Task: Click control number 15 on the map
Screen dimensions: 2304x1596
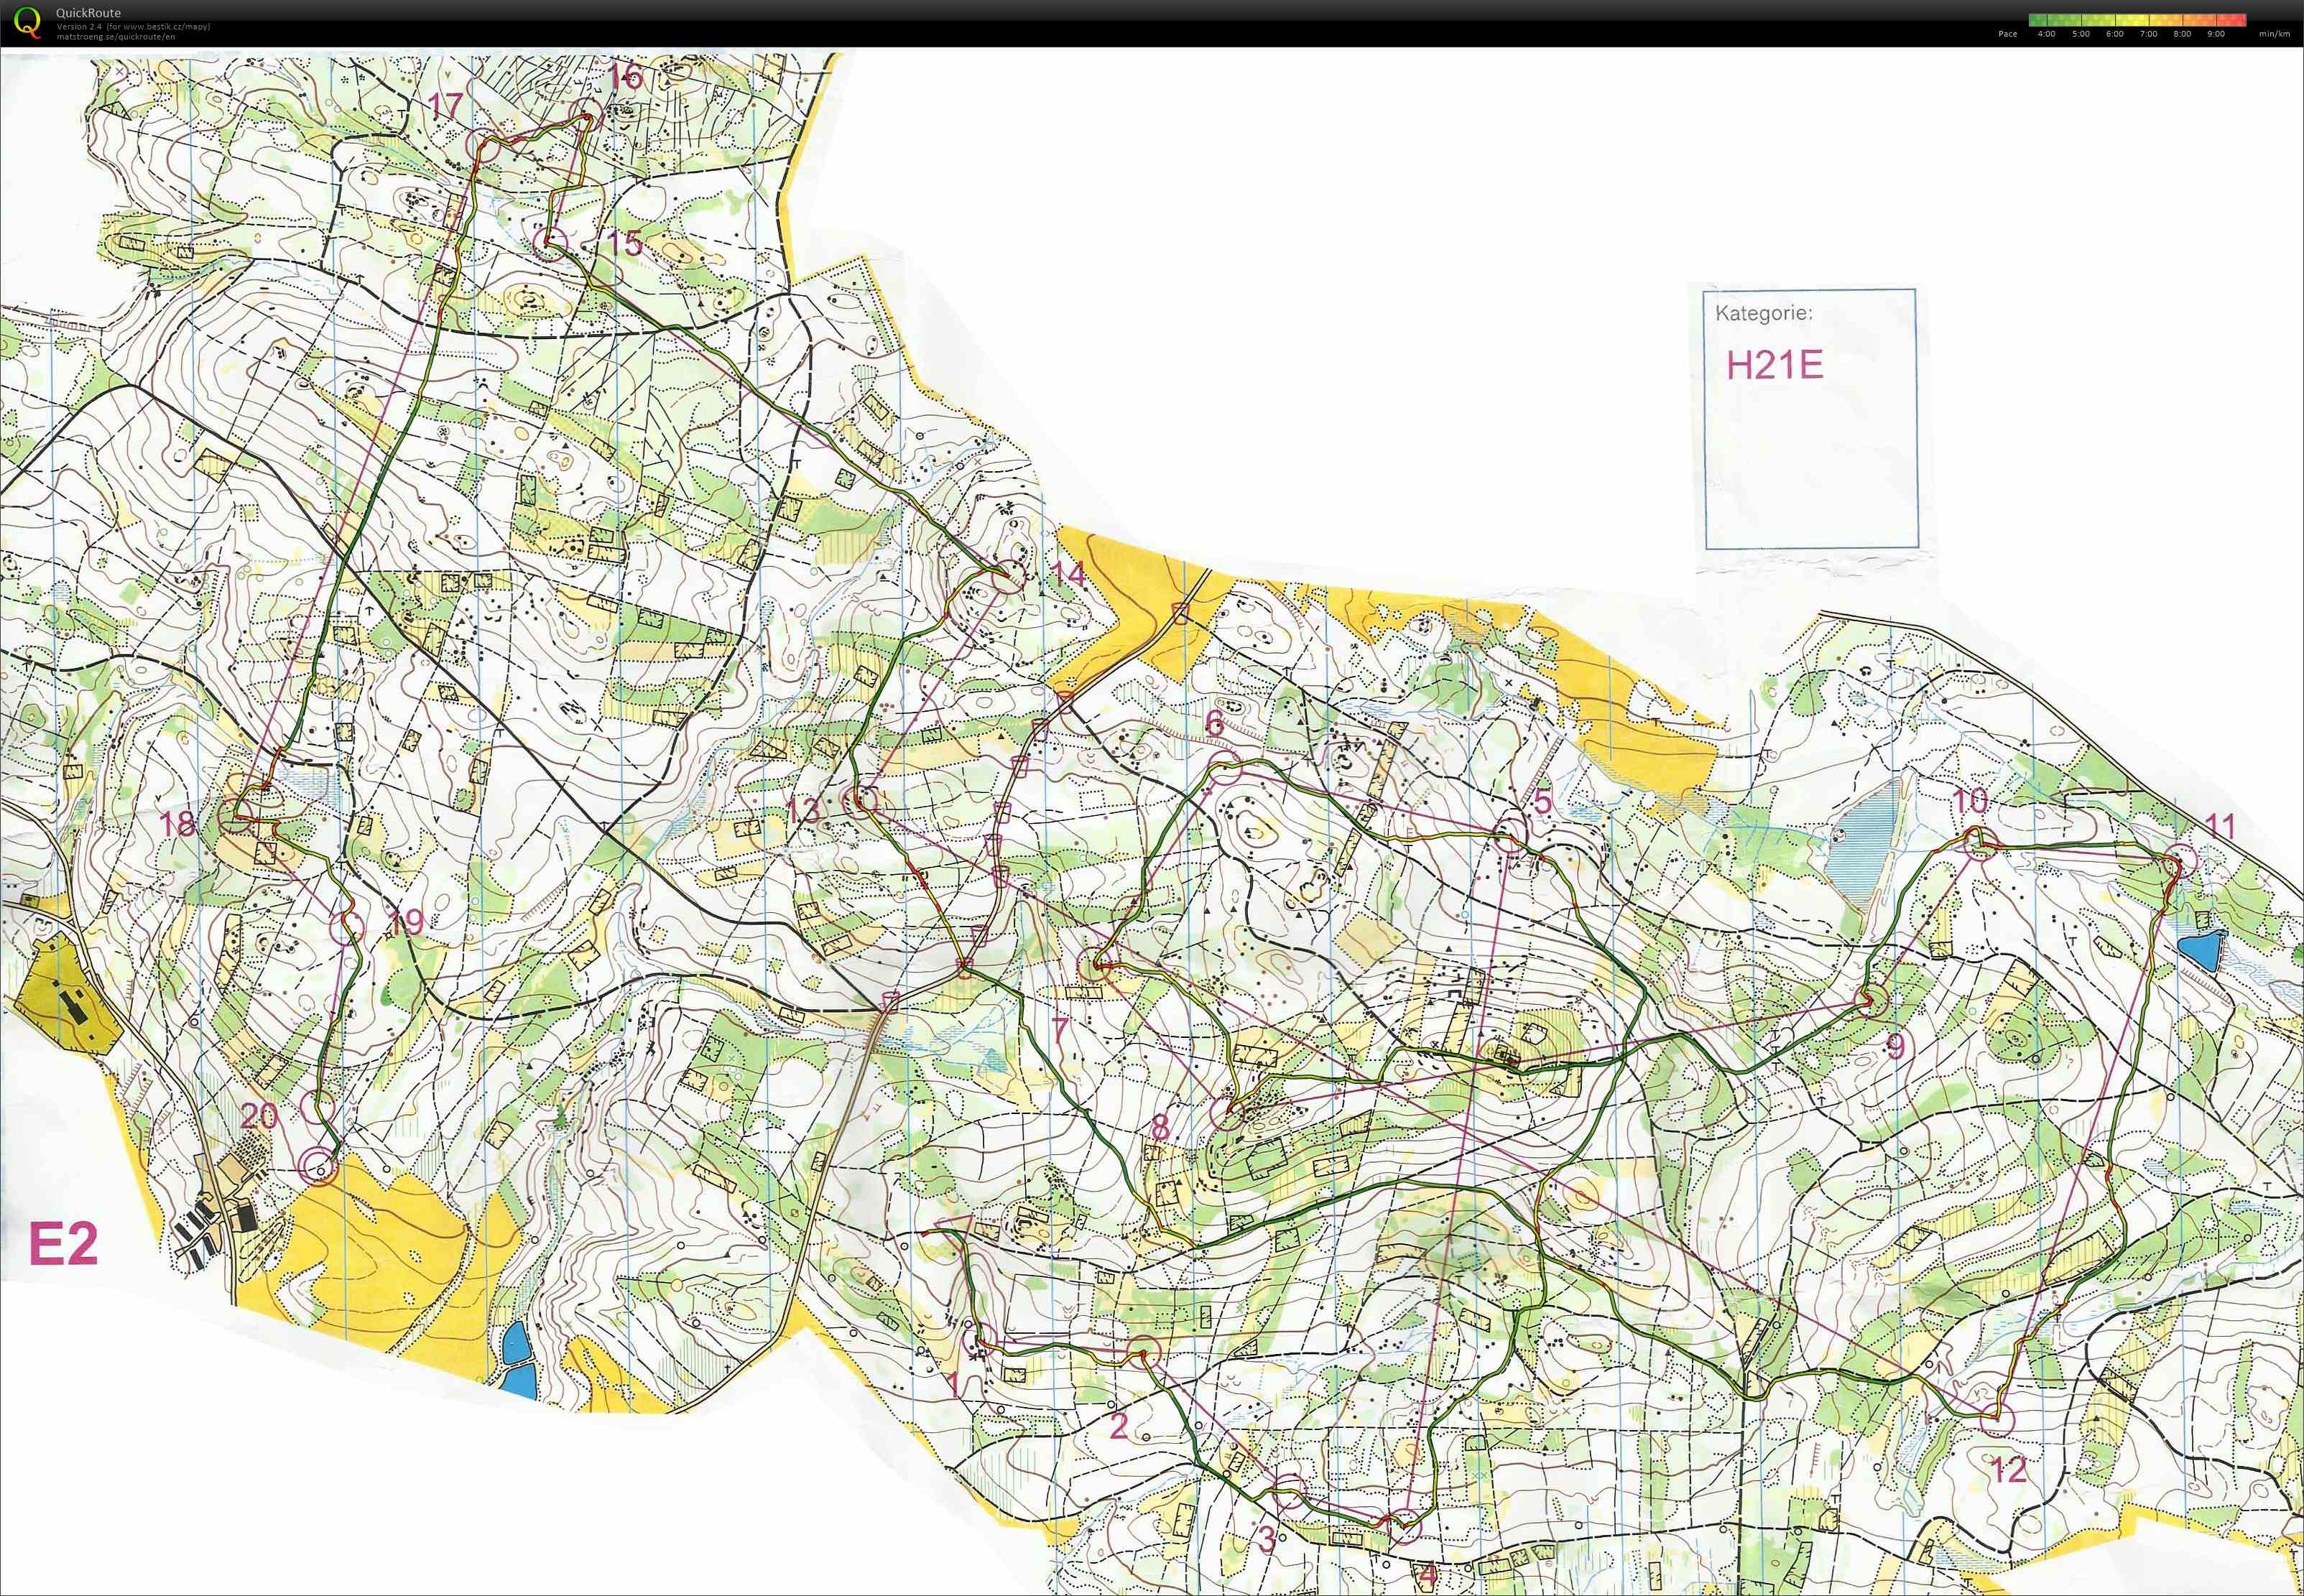Action: coord(624,243)
